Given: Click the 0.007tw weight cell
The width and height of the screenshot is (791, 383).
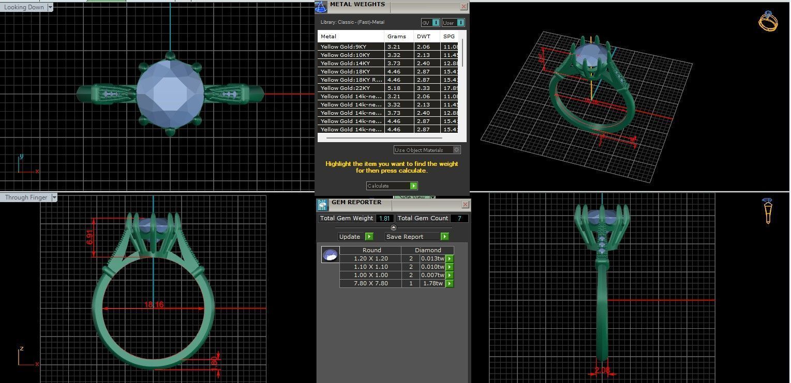Looking at the screenshot, I should click(x=433, y=275).
